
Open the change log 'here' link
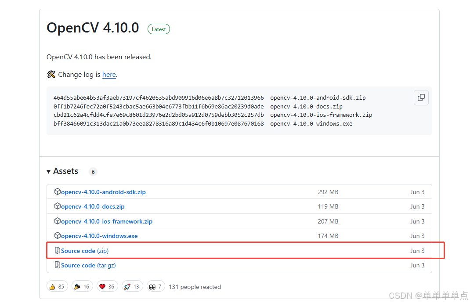(109, 75)
